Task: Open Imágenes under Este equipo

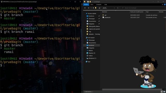Action: point(91,48)
